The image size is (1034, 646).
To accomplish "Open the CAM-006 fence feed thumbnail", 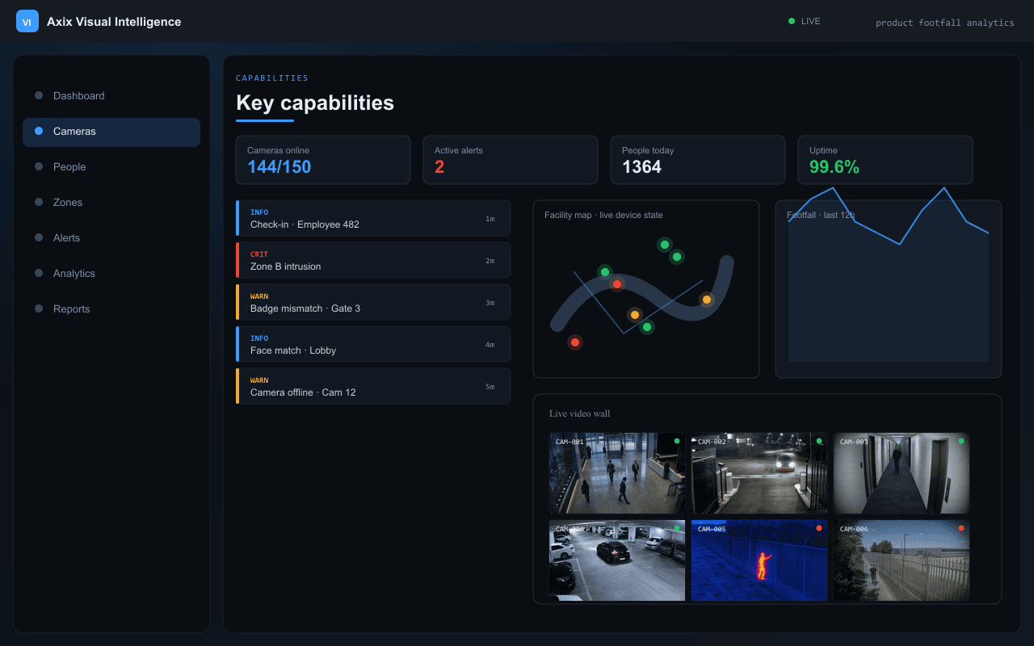I will coord(902,560).
